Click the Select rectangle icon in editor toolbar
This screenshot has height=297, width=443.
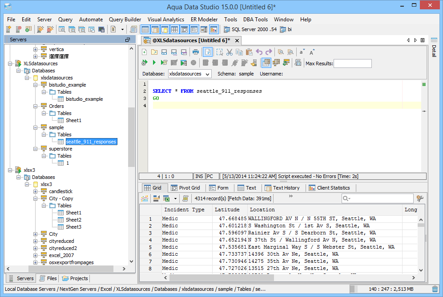[x=220, y=52]
